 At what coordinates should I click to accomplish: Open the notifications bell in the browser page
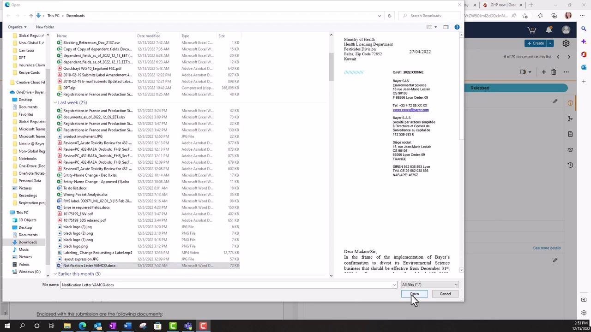(x=549, y=30)
